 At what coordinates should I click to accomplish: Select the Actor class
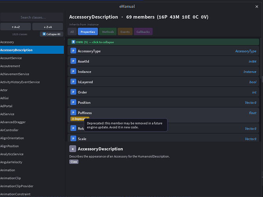point(32,90)
